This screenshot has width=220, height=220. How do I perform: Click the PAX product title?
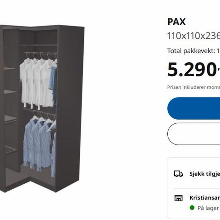(176, 22)
